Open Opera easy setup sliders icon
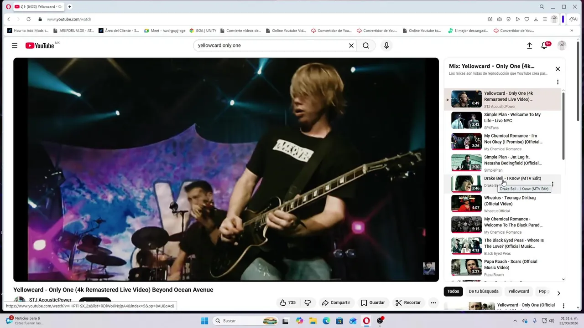Viewport: 584px width, 328px height. 545,19
